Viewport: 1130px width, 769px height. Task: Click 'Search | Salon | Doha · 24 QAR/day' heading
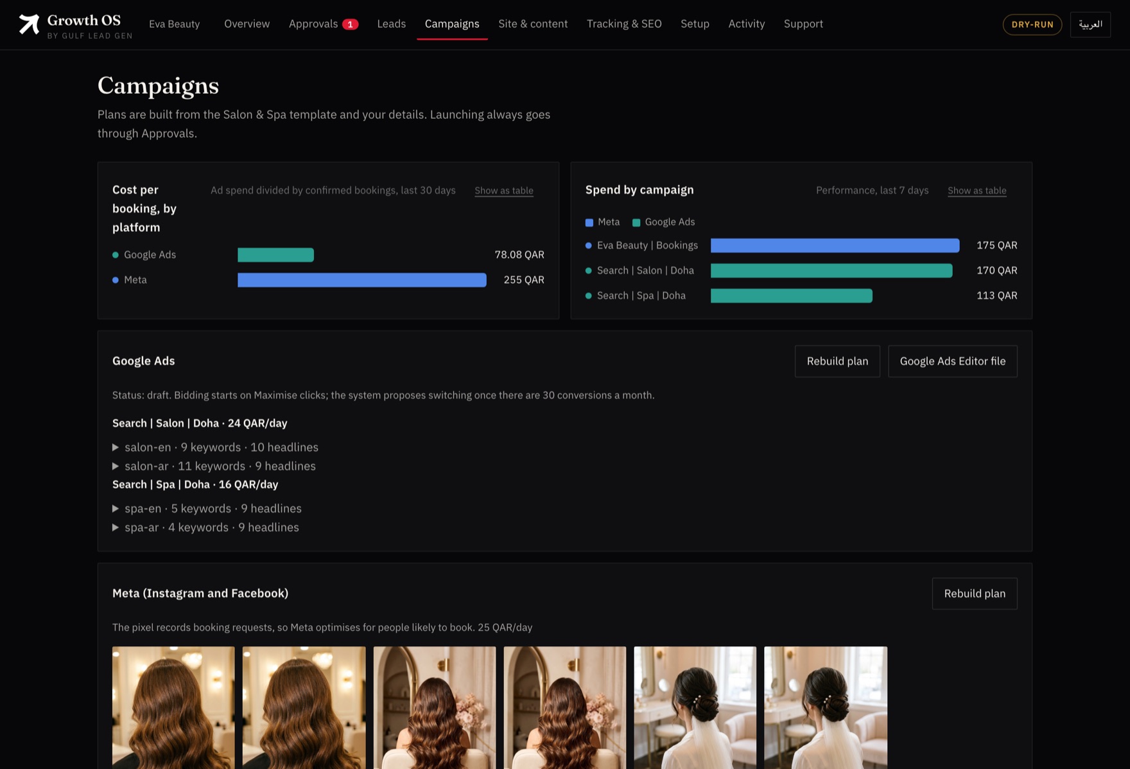pyautogui.click(x=200, y=423)
